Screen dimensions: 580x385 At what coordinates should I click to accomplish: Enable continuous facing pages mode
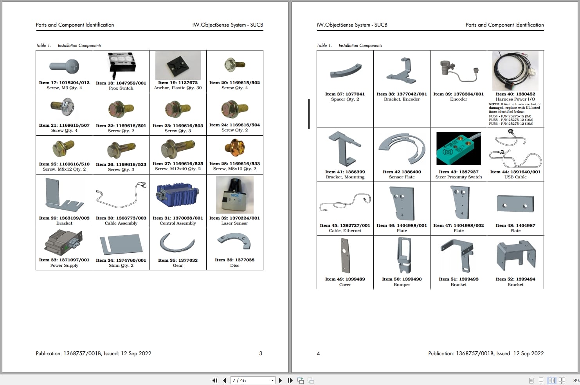(561, 380)
